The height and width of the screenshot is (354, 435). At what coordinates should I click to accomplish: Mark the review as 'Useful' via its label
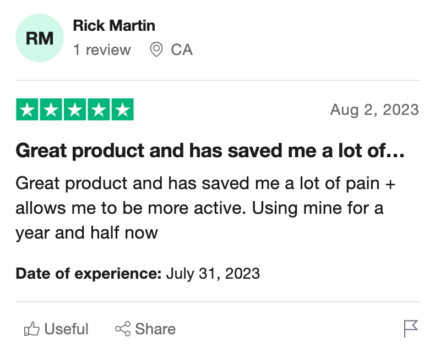(66, 329)
